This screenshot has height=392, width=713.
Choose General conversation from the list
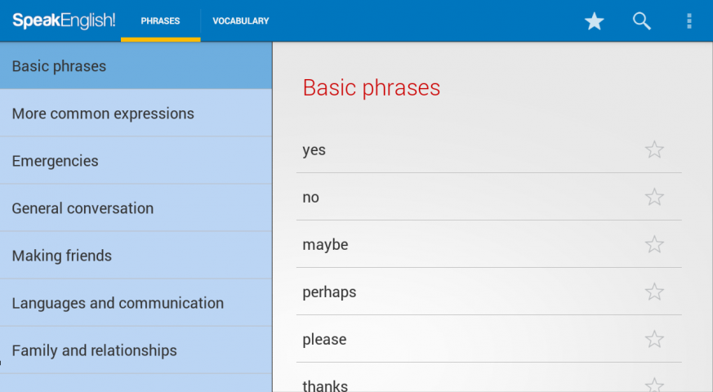pyautogui.click(x=136, y=208)
